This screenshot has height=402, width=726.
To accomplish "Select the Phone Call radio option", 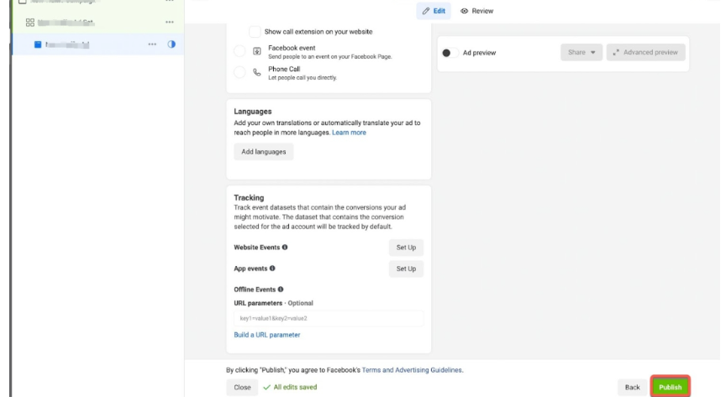I will (240, 73).
